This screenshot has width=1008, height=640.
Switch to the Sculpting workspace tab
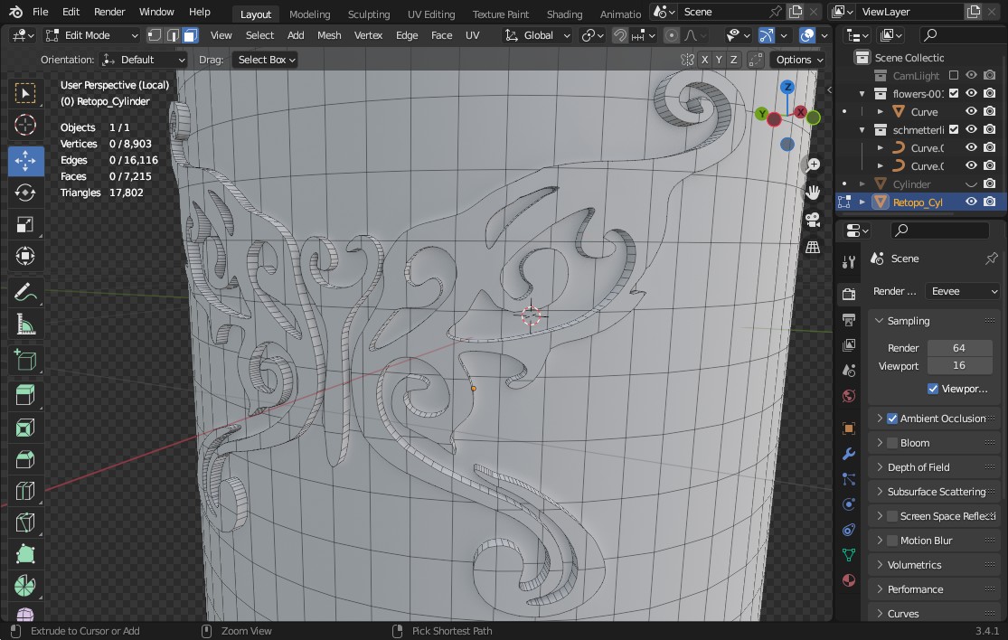coord(369,14)
